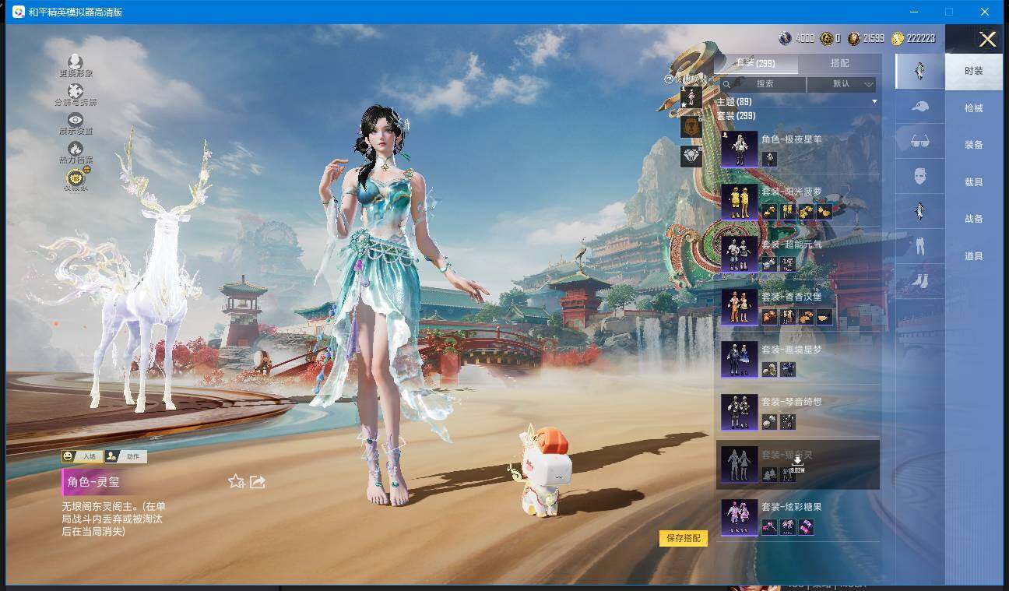The height and width of the screenshot is (591, 1009).
Task: Open the 默认 sort dropdown
Action: pos(842,84)
